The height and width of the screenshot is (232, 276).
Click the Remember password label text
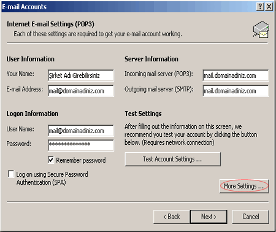coord(81,160)
